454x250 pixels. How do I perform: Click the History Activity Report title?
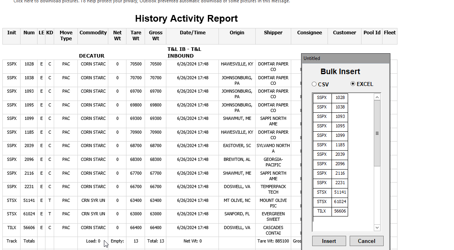186,19
